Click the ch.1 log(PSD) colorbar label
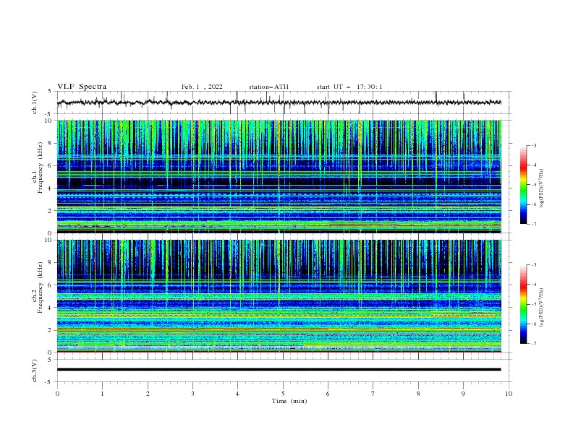Screen dimensions: 573x442 point(541,188)
